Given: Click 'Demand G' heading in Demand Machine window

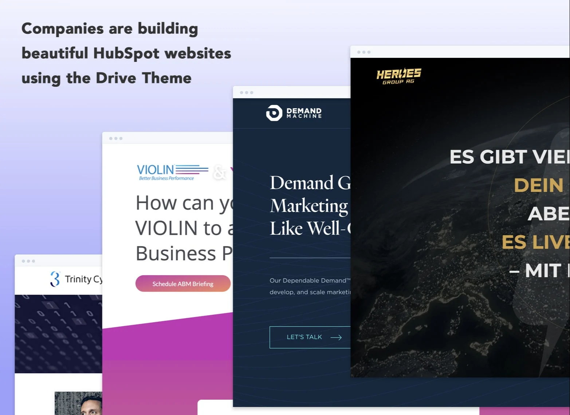Looking at the screenshot, I should point(310,182).
